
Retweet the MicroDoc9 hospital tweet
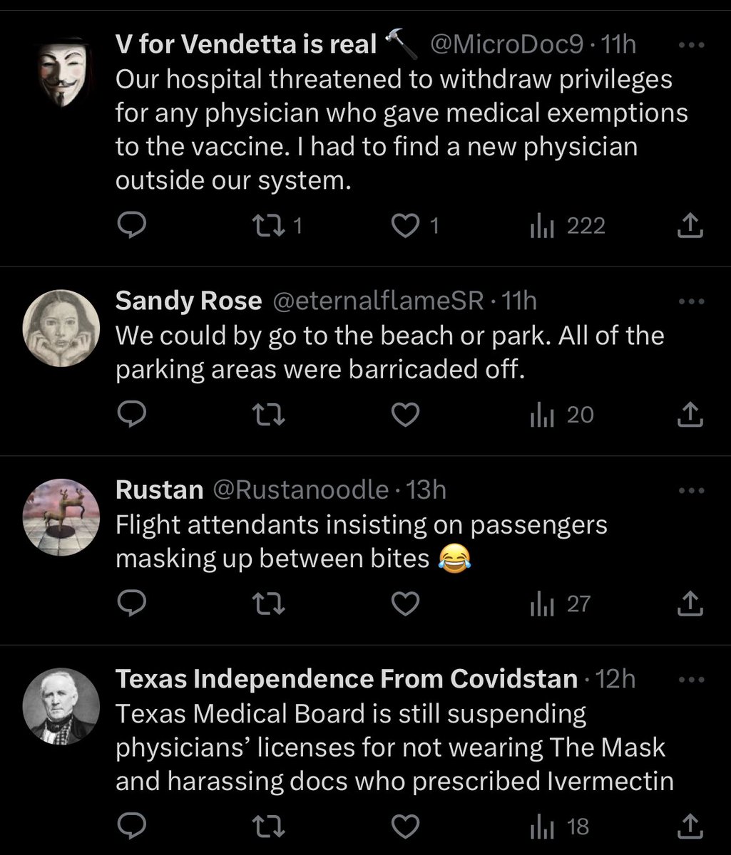[268, 226]
